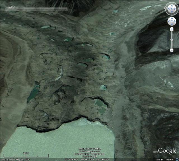Zoom in with the plus button
The width and height of the screenshot is (179, 161).
(172, 29)
